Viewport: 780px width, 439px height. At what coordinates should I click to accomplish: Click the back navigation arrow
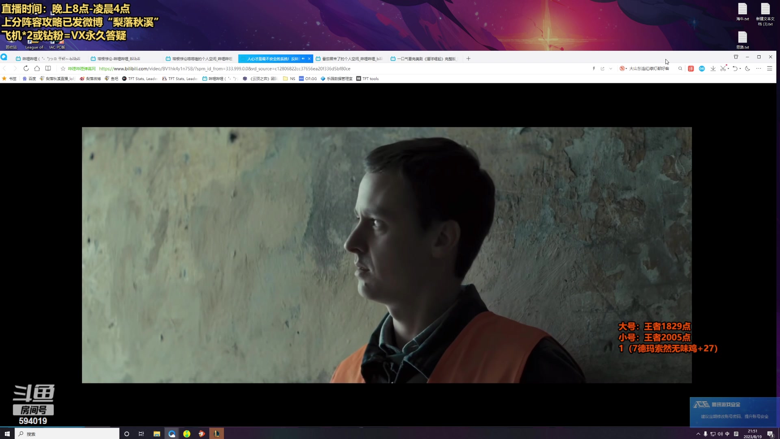[5, 68]
